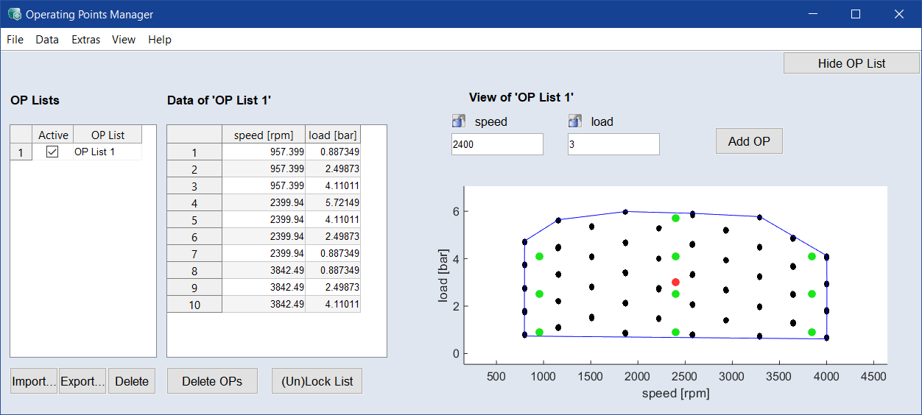This screenshot has width=922, height=415.
Task: Click the Operating Points Manager title bar icon
Action: (x=14, y=14)
